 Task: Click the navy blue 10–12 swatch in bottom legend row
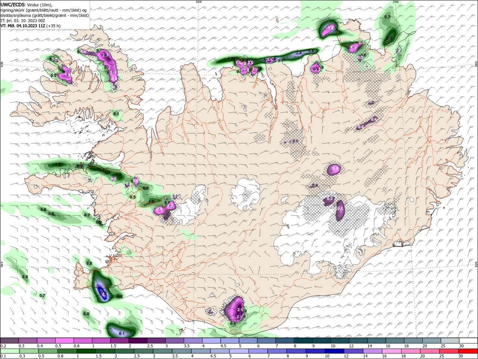(x=334, y=351)
